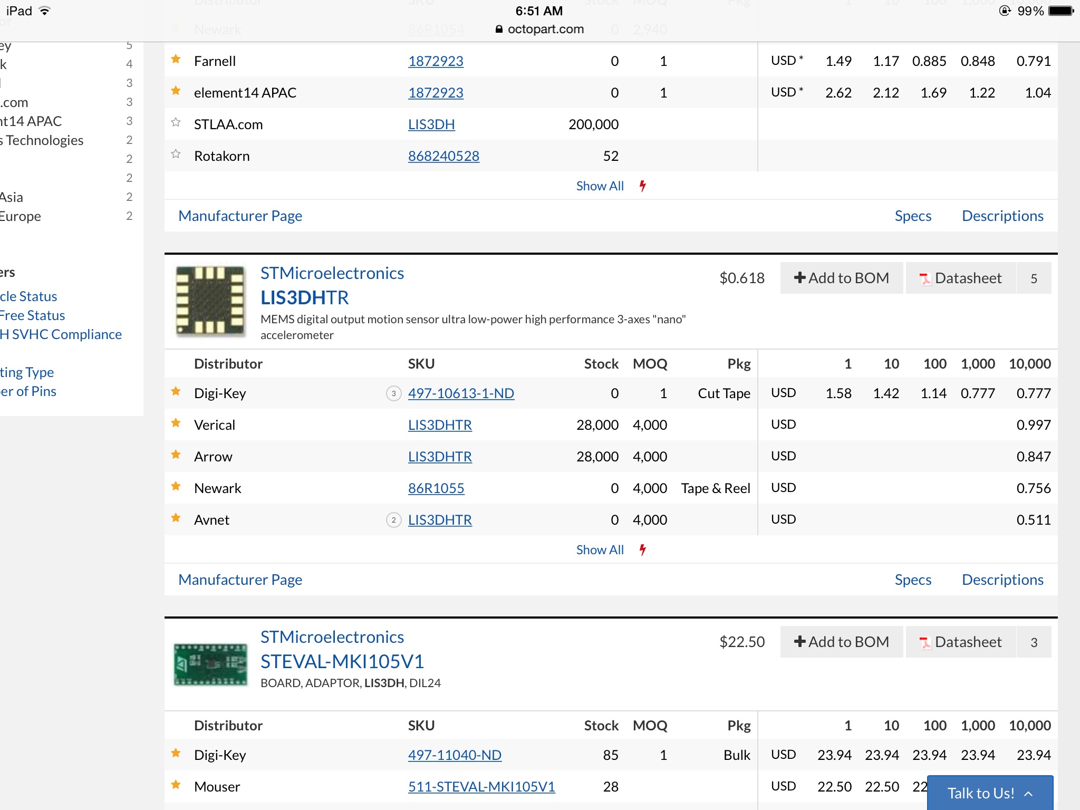
Task: Click the PDF icon on LIS3DHTR Datasheet button
Action: [x=925, y=278]
